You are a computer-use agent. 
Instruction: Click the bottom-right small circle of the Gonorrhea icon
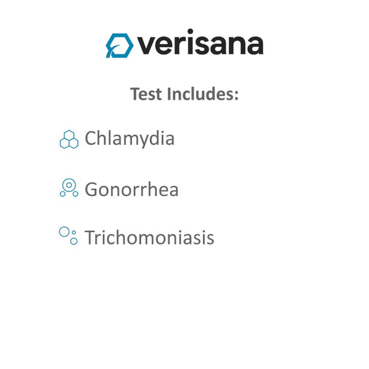coord(76,194)
